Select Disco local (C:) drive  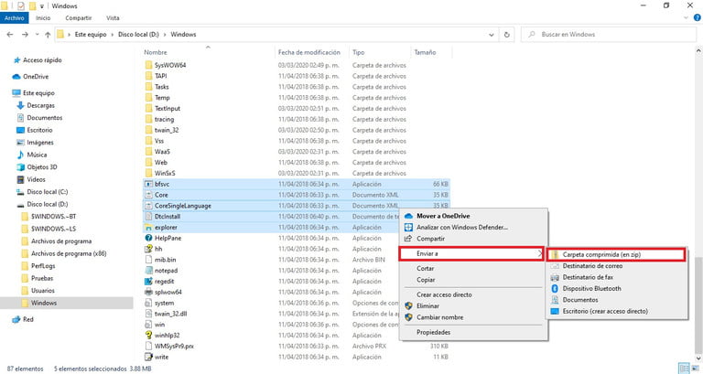tap(47, 192)
